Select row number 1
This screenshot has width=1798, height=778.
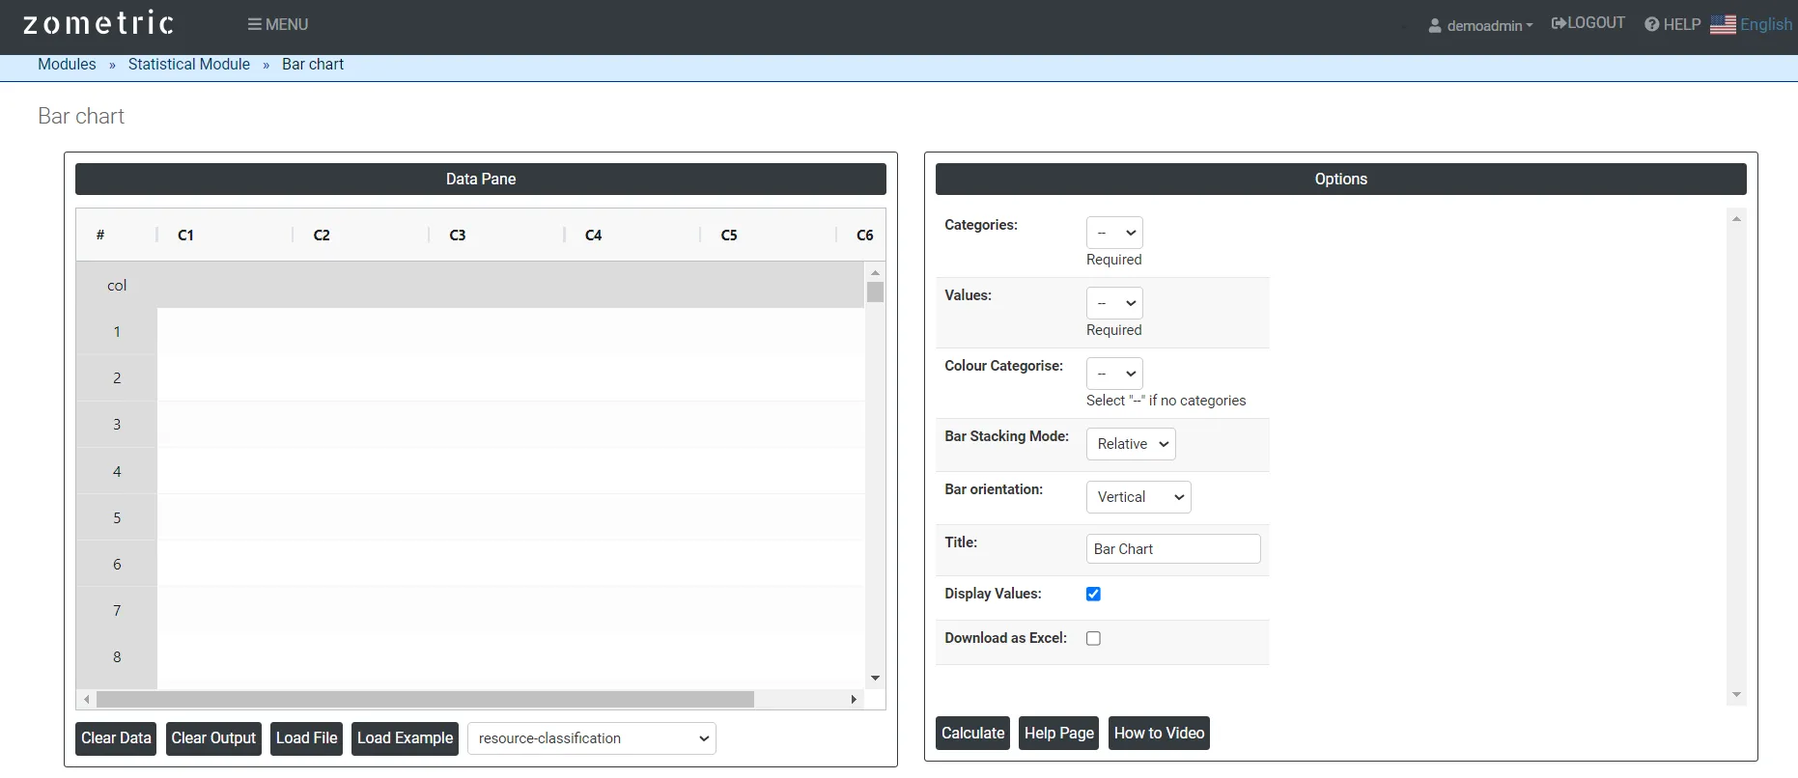click(117, 331)
